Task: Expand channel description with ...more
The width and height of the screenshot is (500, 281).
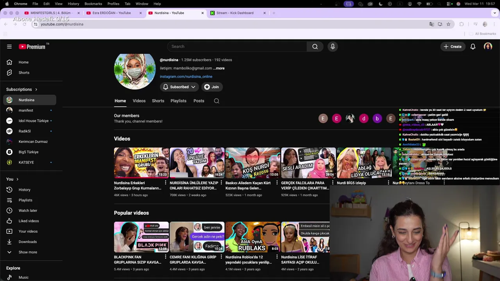Action: tap(219, 68)
